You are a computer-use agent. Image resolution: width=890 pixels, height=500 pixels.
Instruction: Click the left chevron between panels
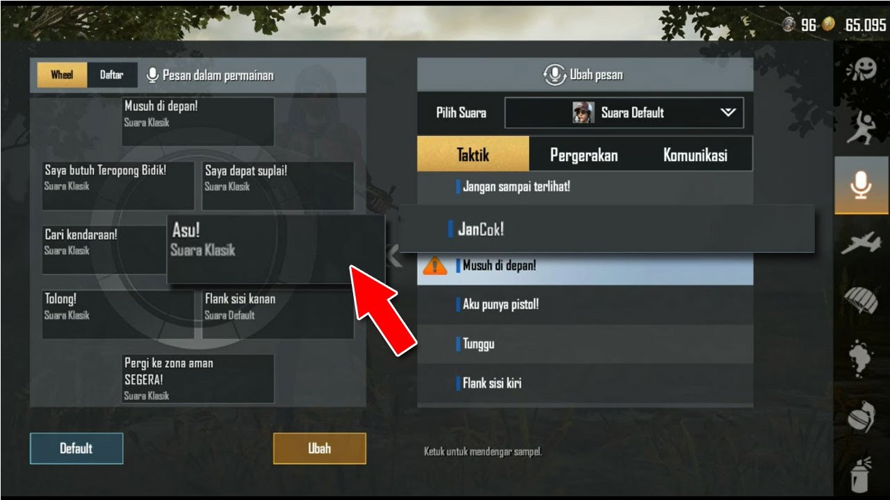[x=394, y=256]
